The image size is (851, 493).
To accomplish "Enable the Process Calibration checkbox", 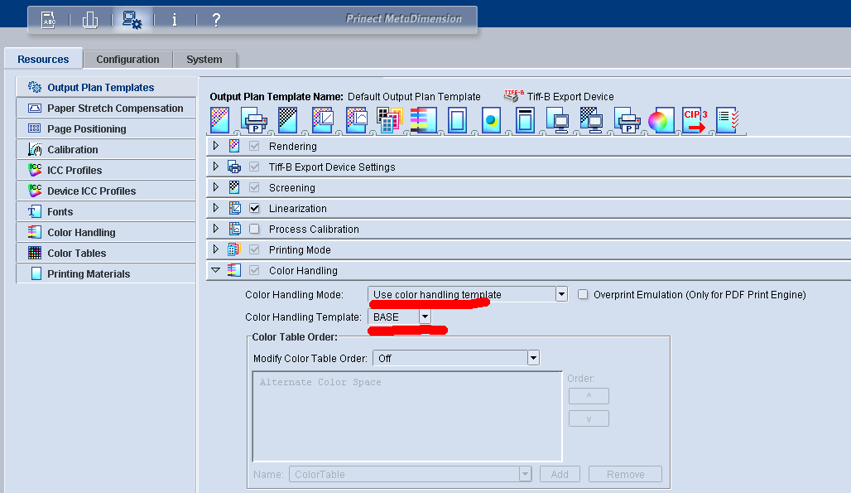I will tap(254, 229).
